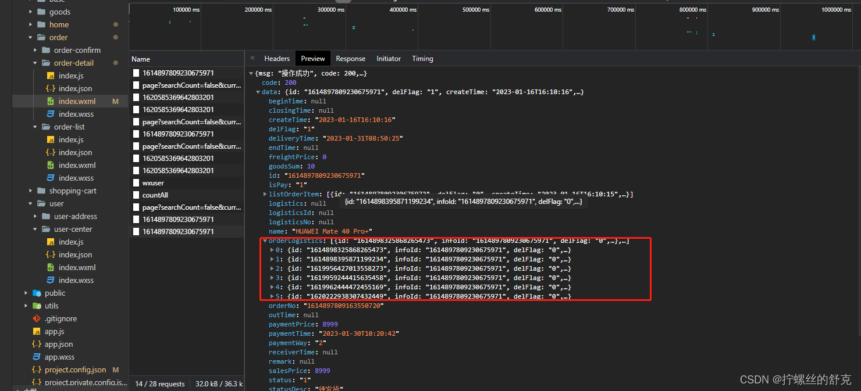Expand orderLogistics item 1
Viewport: 861px width, 391px height.
point(272,259)
